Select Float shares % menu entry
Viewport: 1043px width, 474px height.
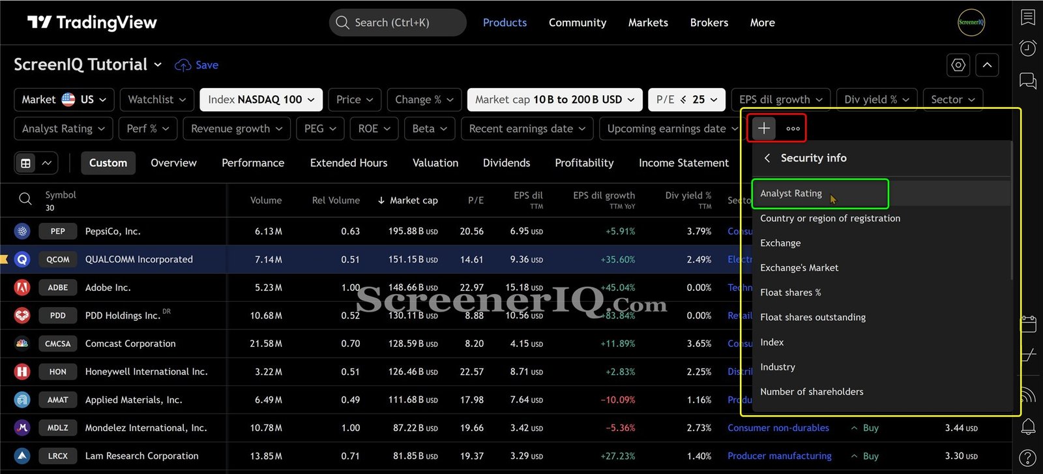coord(881,293)
